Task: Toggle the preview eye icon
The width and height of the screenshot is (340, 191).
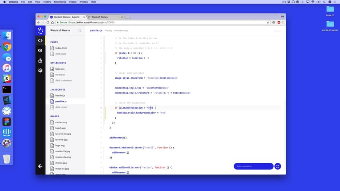Action: 40,50
